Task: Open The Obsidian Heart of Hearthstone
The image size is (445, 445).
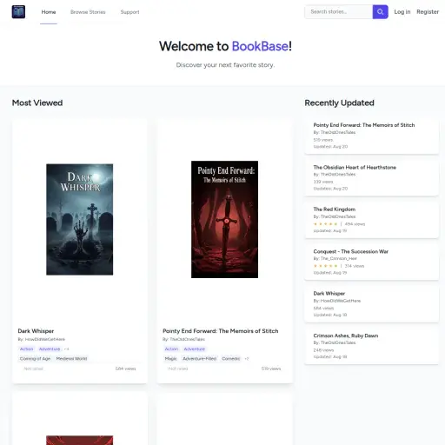Action: pos(355,167)
